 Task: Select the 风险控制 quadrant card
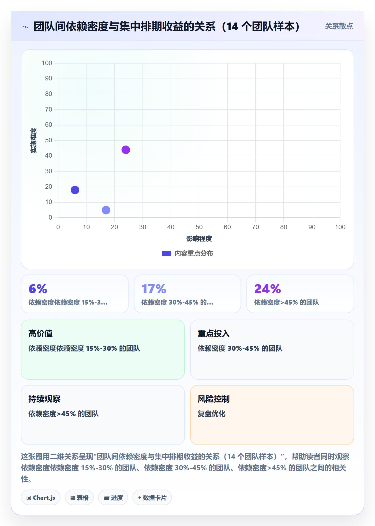pyautogui.click(x=272, y=415)
